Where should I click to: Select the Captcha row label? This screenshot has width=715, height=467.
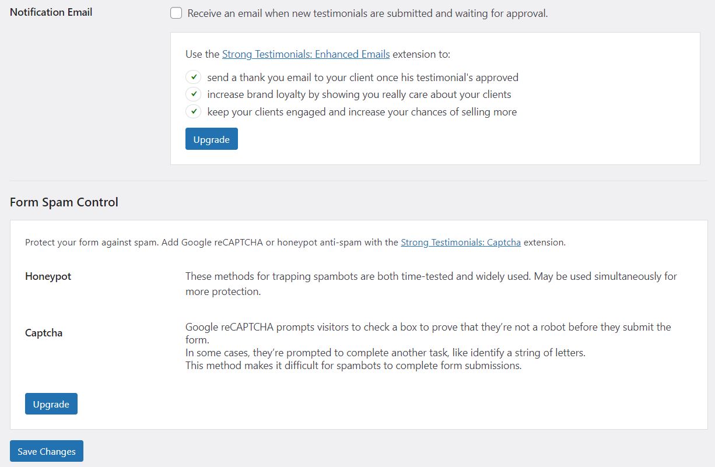(44, 333)
